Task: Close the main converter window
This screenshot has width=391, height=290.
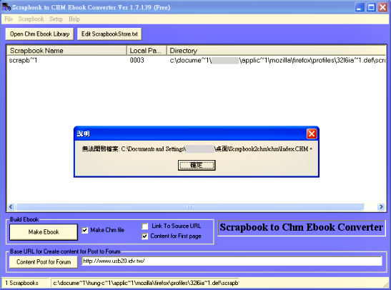Action: (x=382, y=7)
